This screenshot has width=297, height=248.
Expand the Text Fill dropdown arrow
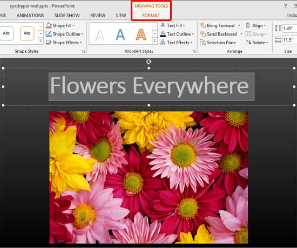(x=184, y=25)
